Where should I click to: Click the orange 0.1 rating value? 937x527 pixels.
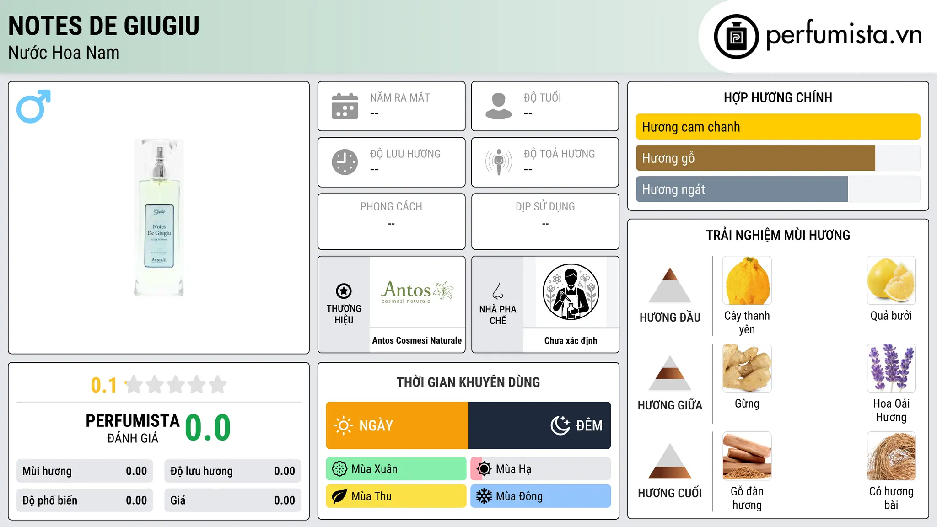tap(104, 385)
